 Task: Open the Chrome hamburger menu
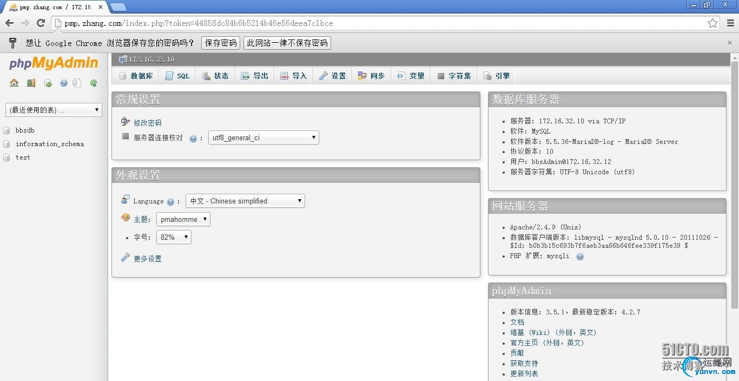click(x=730, y=23)
